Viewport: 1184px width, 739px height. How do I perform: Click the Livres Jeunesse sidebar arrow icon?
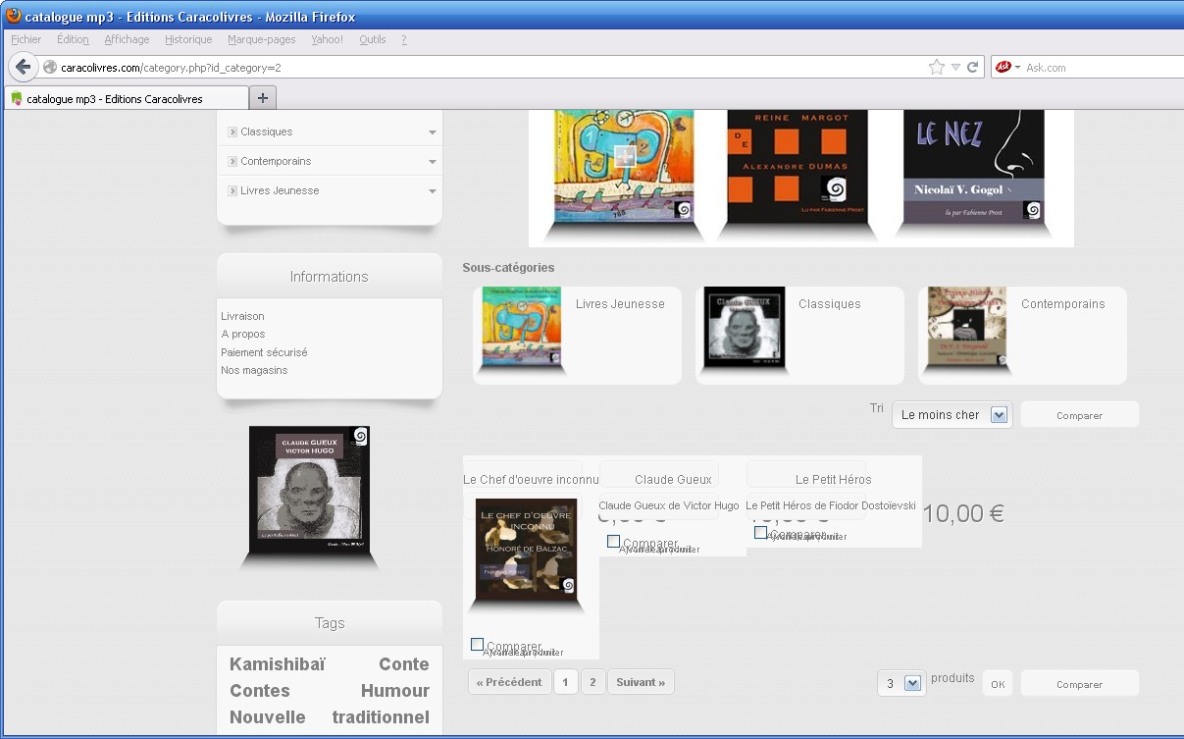[x=232, y=190]
